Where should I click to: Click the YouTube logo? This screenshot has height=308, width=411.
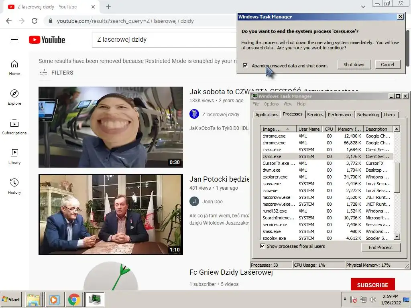tap(47, 40)
